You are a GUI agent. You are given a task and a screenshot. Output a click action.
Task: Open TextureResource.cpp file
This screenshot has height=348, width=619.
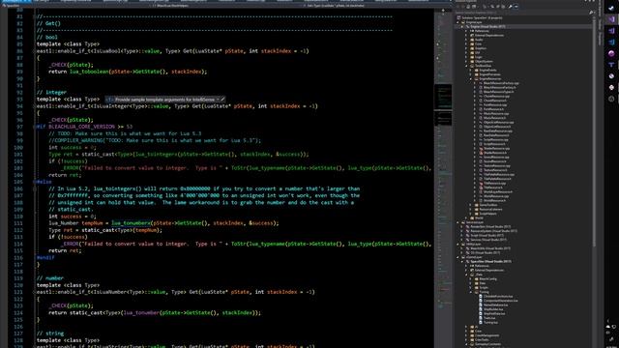(x=498, y=165)
